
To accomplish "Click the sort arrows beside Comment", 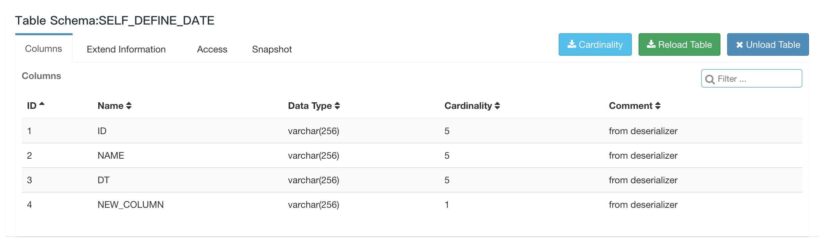I will pyautogui.click(x=658, y=106).
